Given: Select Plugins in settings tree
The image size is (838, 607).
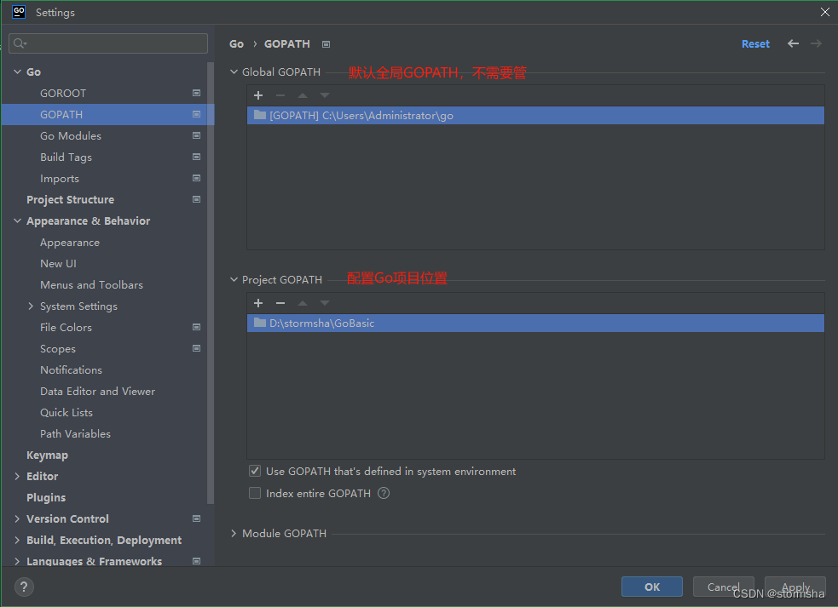Looking at the screenshot, I should [46, 497].
